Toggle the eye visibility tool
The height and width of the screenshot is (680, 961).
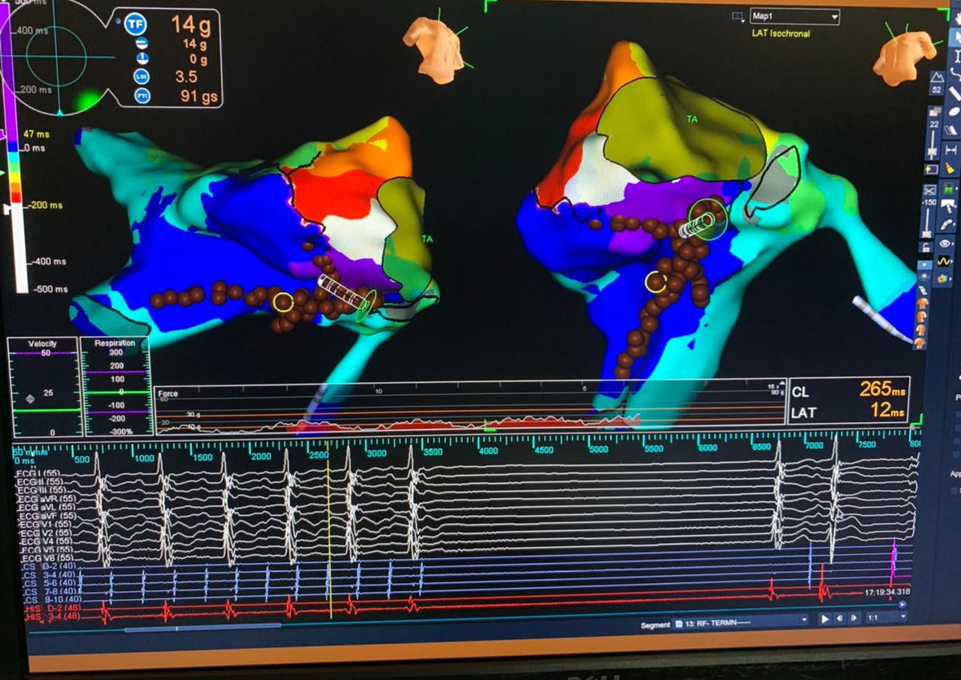click(945, 244)
